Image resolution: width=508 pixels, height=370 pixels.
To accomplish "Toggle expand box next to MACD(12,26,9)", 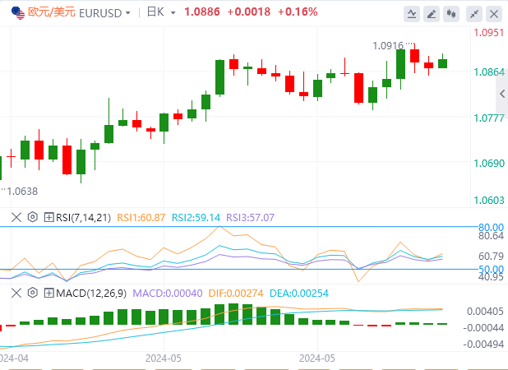I will 48,294.
